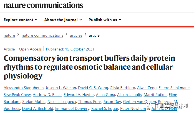
Task: Navigate to articles breadcrumb
Action: (x=76, y=35)
